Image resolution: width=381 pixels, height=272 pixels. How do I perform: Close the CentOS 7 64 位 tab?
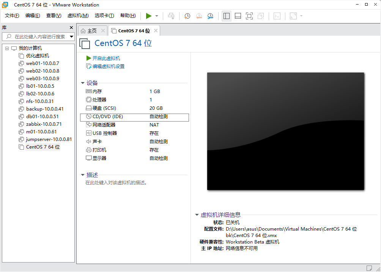156,31
